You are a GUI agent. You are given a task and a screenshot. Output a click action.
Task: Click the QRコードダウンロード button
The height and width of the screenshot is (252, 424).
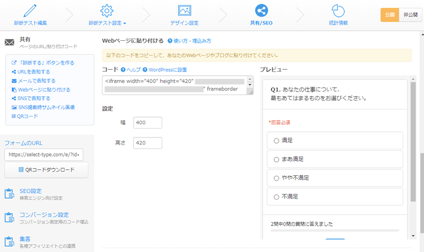point(46,170)
